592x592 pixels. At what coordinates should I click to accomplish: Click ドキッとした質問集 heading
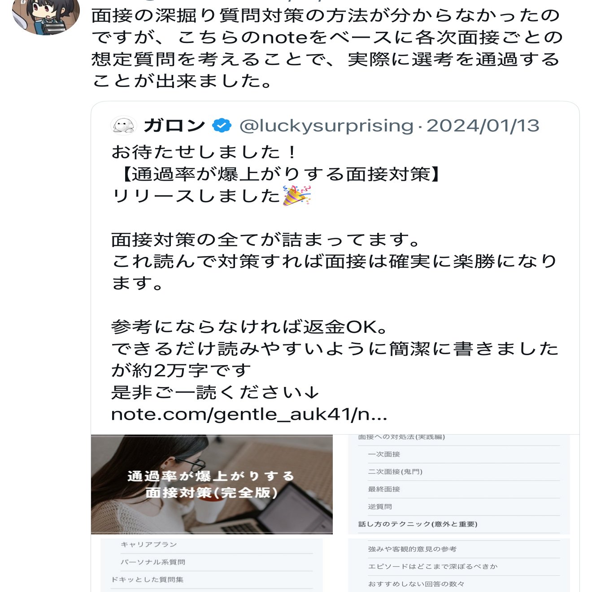click(148, 579)
